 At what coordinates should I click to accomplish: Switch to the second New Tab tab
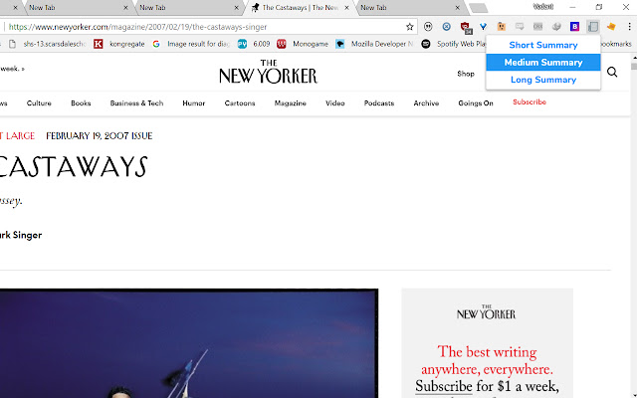click(x=187, y=8)
